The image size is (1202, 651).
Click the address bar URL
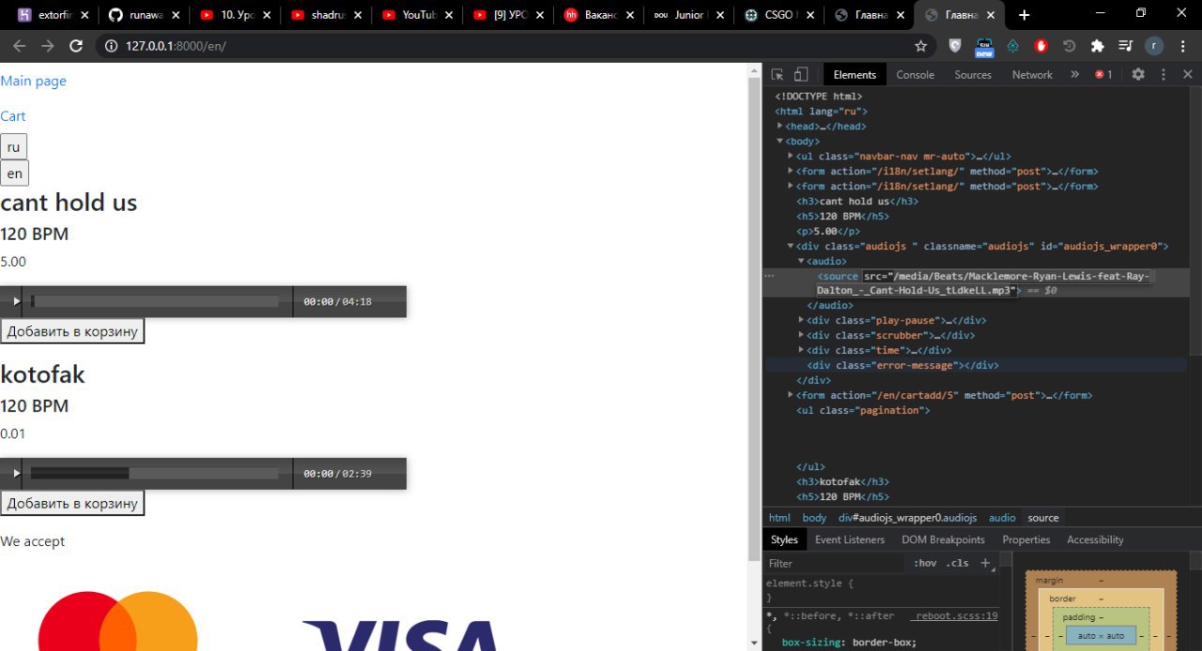coord(176,46)
